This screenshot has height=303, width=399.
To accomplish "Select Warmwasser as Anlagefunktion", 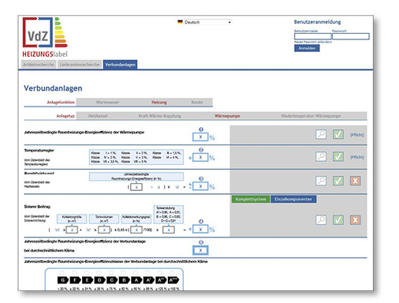I will [x=107, y=102].
